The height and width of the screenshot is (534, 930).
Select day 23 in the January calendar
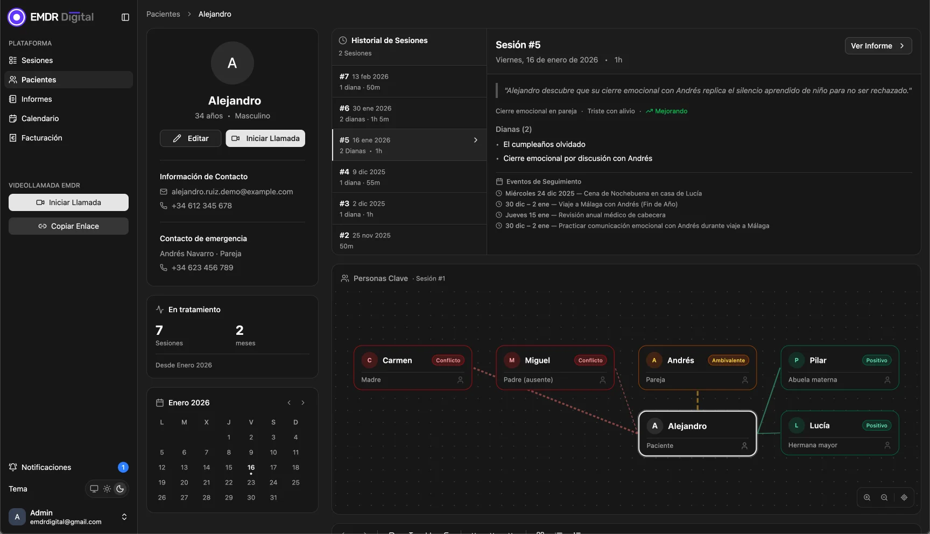251,482
